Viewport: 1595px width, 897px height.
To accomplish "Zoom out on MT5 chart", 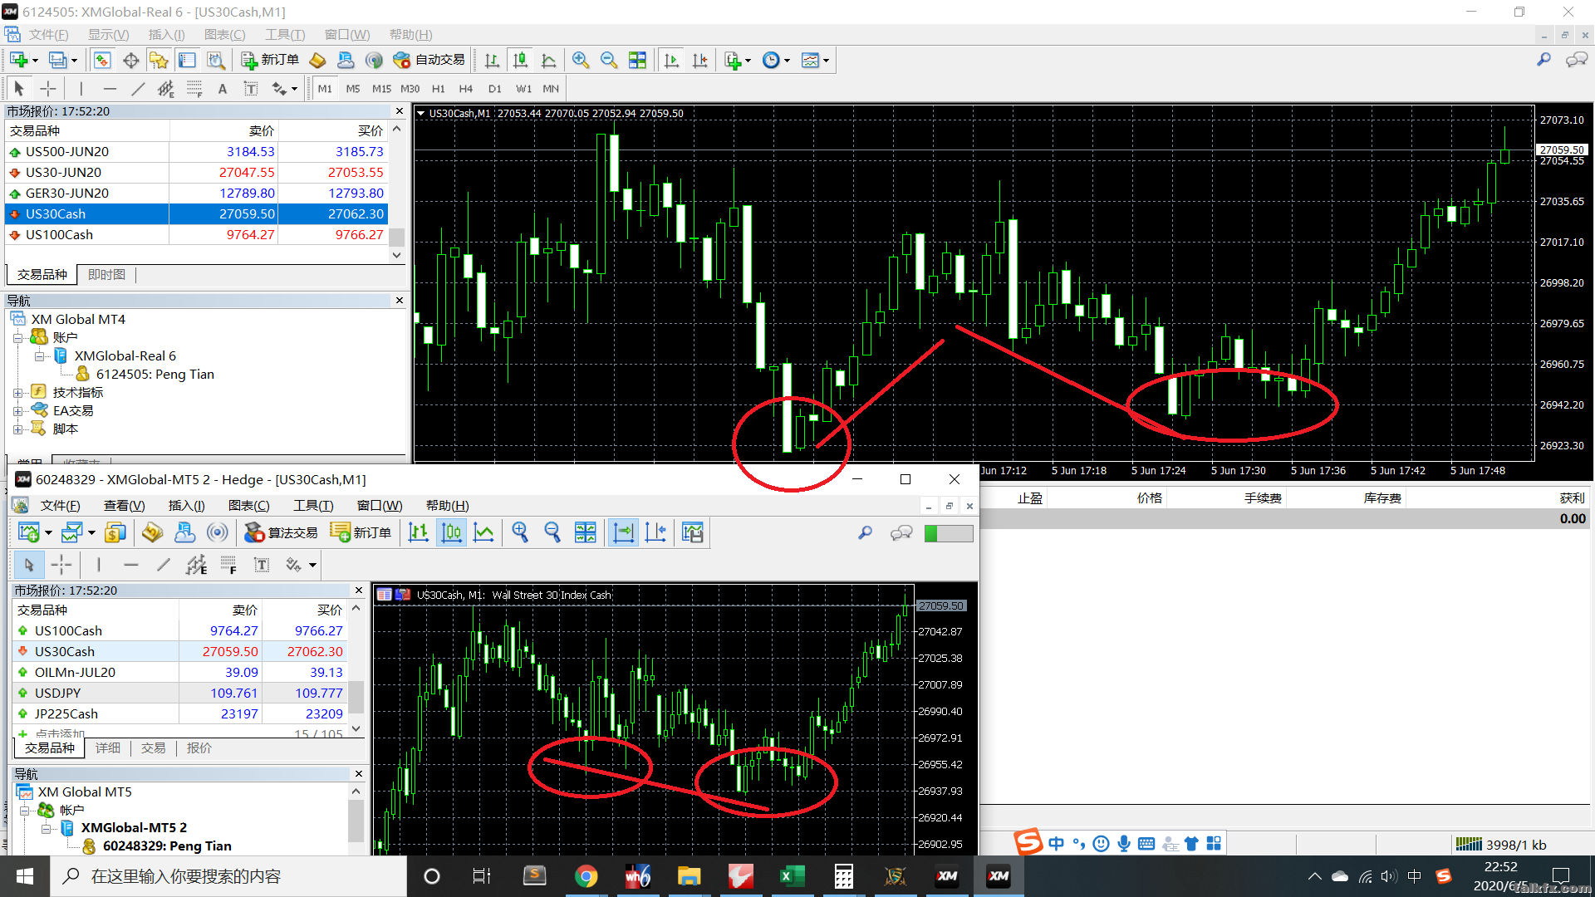I will pyautogui.click(x=552, y=533).
